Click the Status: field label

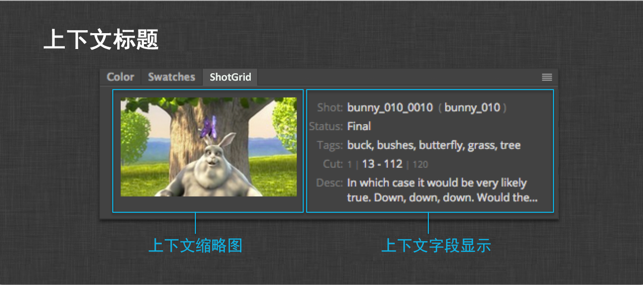(x=325, y=126)
